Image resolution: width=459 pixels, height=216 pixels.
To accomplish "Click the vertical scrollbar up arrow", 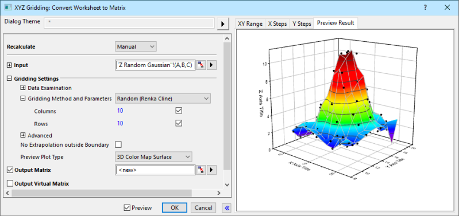I will (227, 38).
